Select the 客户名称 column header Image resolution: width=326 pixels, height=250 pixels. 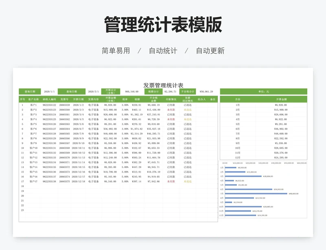click(33, 99)
